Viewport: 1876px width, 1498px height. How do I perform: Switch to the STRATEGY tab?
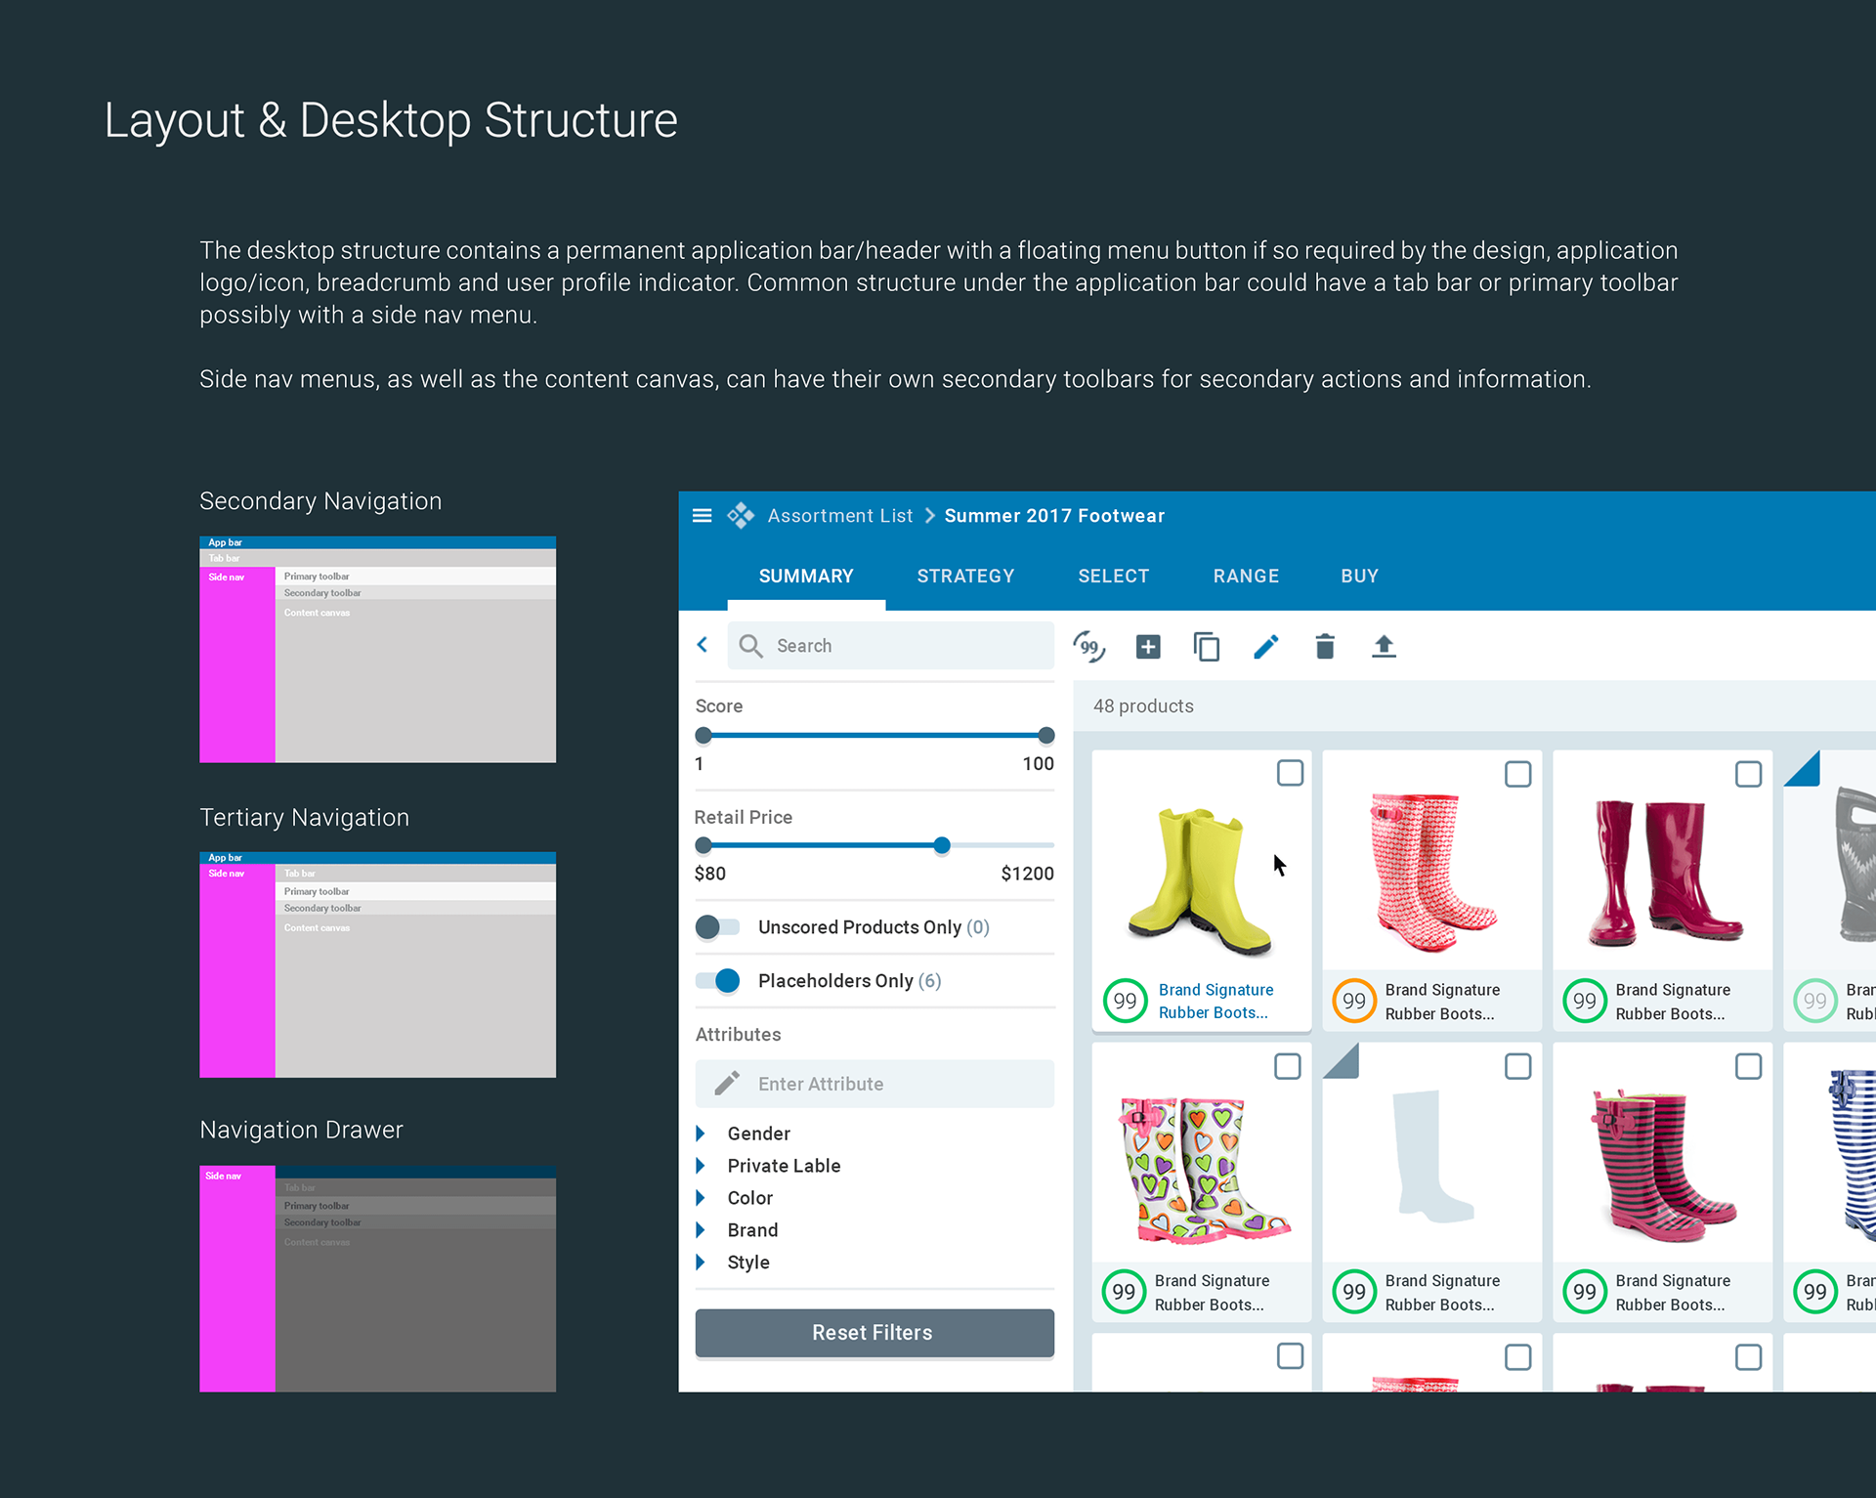tap(965, 577)
